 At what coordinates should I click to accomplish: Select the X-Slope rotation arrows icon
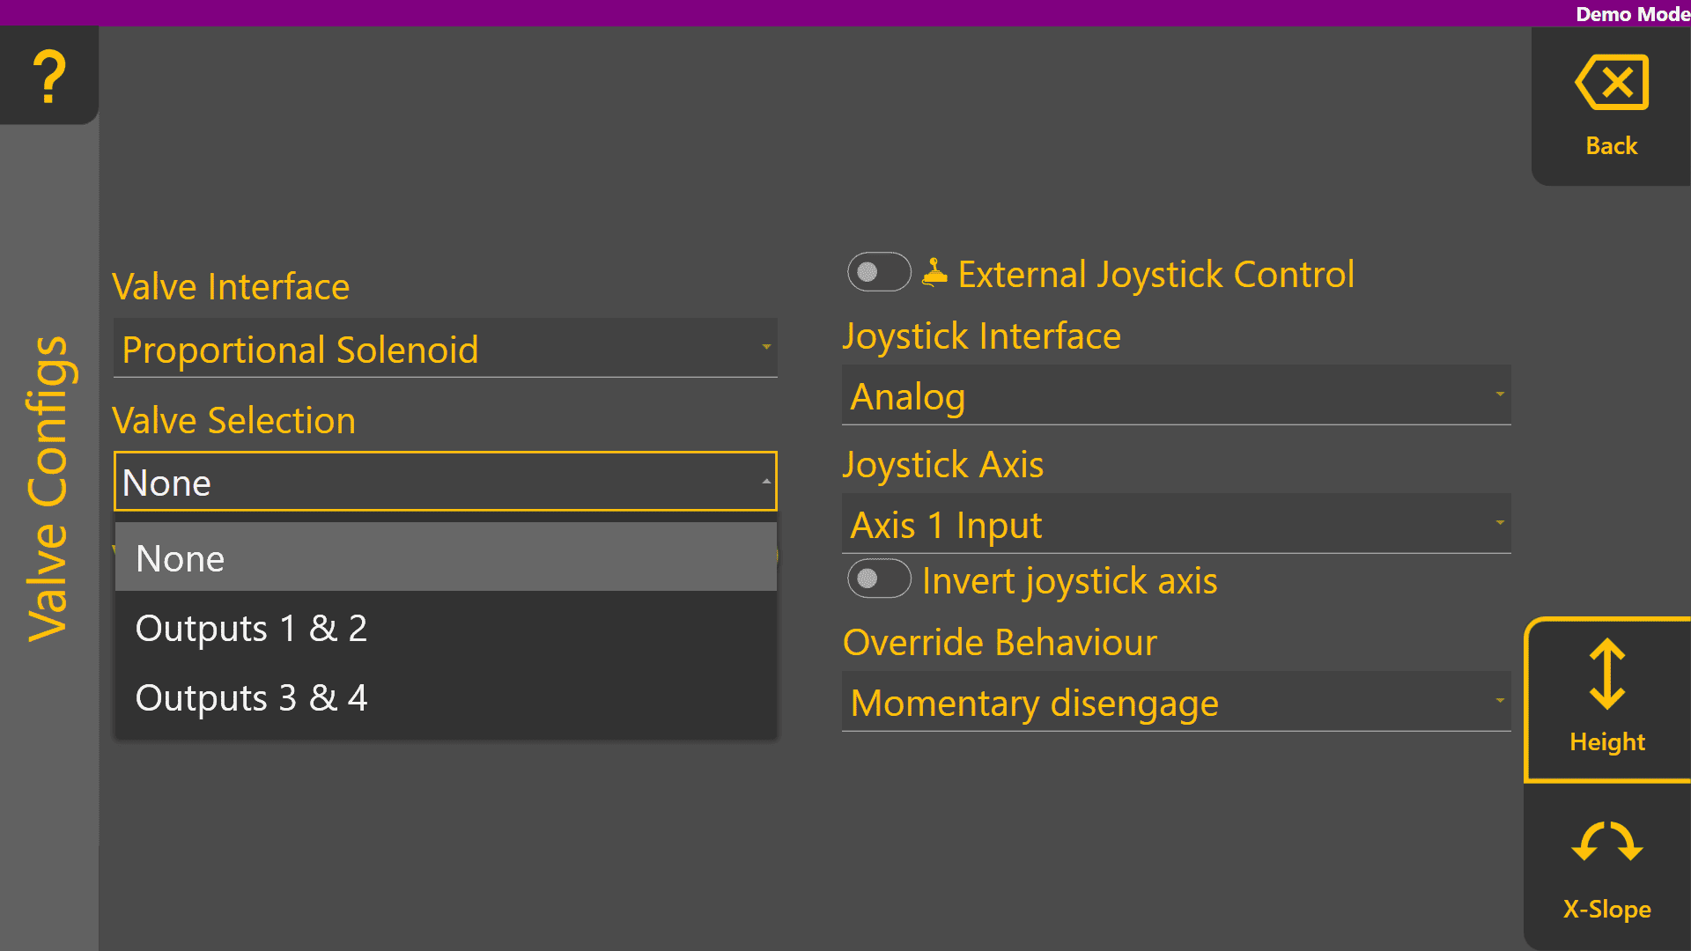click(x=1606, y=842)
